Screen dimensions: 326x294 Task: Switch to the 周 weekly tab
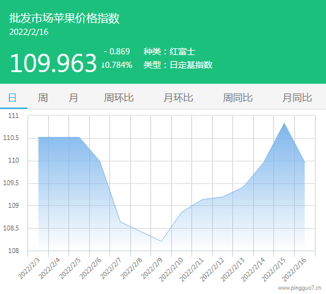43,98
